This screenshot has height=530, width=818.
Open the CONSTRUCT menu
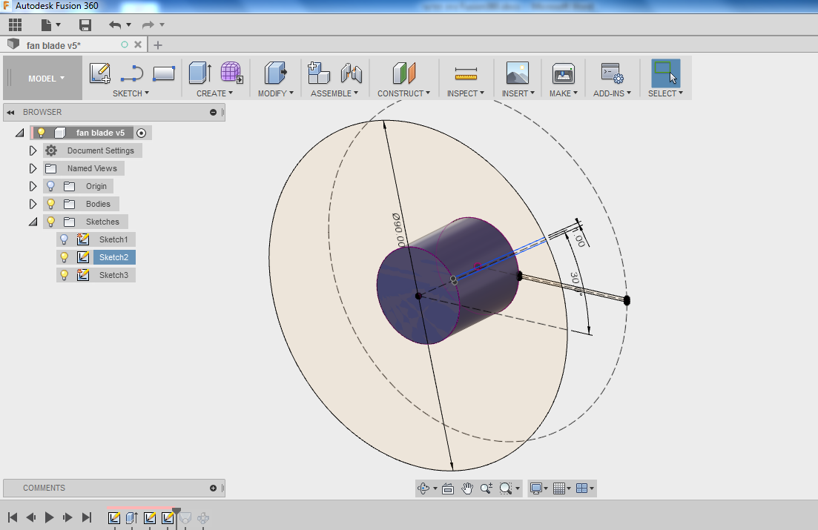click(403, 93)
